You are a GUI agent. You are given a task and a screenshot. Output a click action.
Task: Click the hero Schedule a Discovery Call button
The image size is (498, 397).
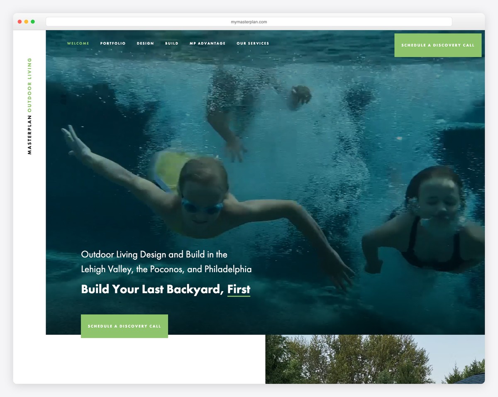coord(124,326)
